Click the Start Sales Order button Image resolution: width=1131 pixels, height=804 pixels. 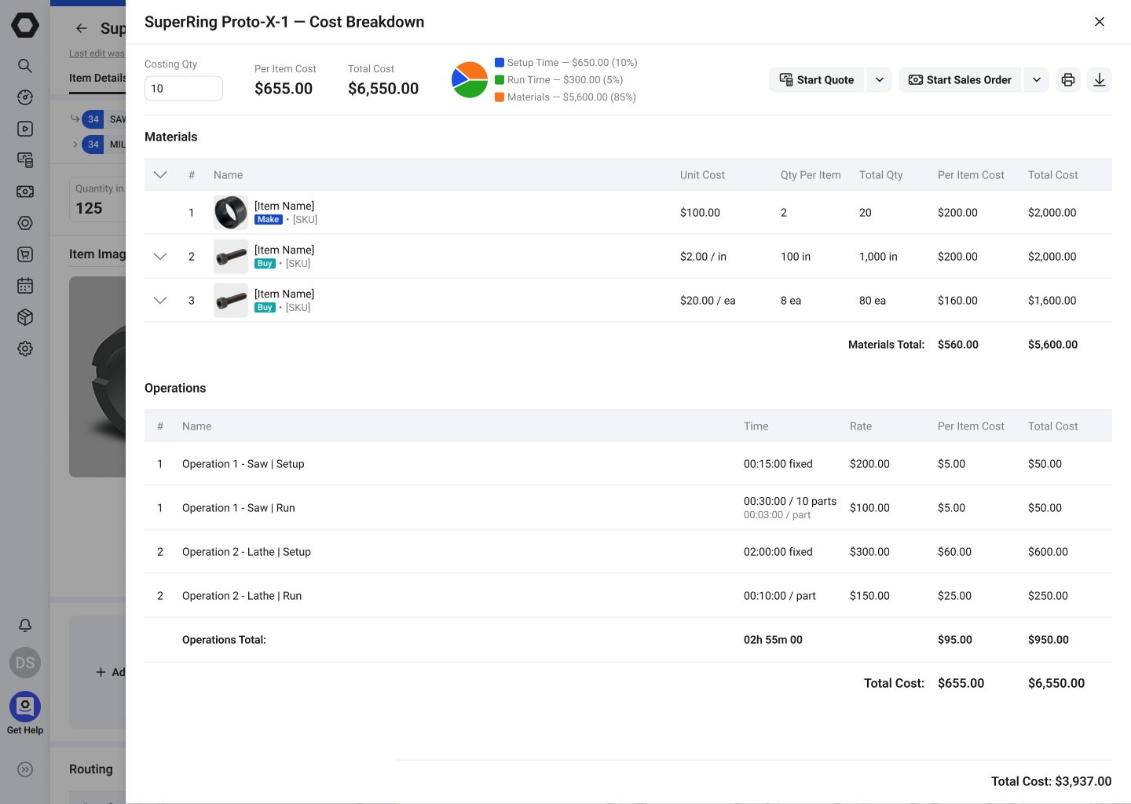point(959,79)
